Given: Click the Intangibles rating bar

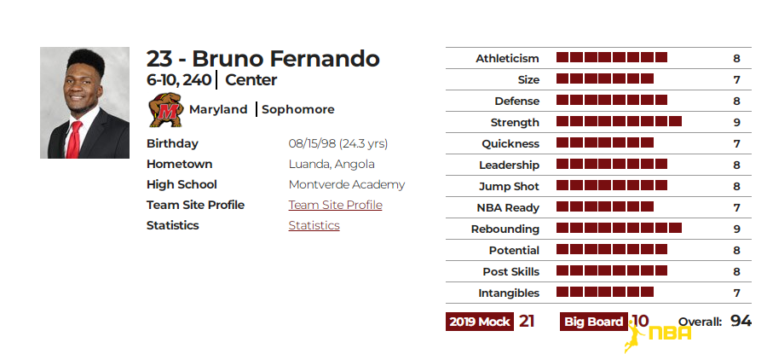Looking at the screenshot, I should click(604, 293).
